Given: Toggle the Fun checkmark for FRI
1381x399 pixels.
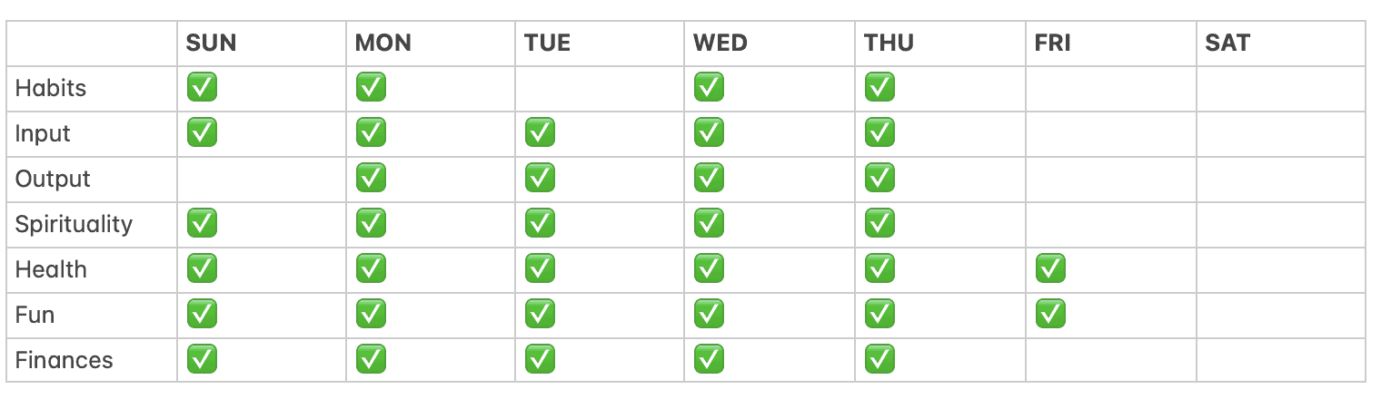Looking at the screenshot, I should coord(1050,315).
